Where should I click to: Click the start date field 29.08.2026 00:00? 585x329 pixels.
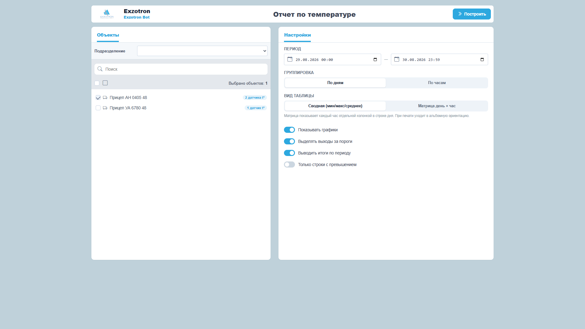click(x=332, y=59)
